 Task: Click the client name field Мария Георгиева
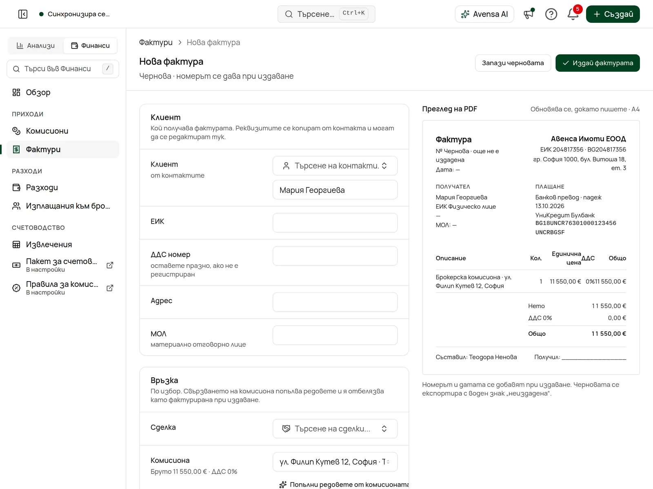(335, 190)
